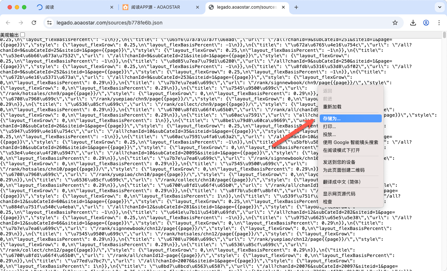
Task: Click the forward navigation arrow icon
Action: coord(21,22)
